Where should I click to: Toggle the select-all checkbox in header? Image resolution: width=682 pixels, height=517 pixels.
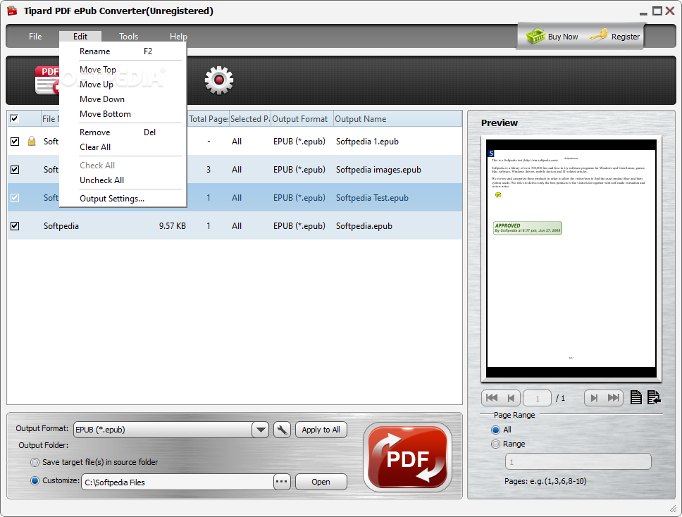[14, 118]
